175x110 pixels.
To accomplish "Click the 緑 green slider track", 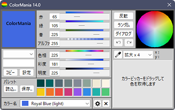I will (85, 25).
